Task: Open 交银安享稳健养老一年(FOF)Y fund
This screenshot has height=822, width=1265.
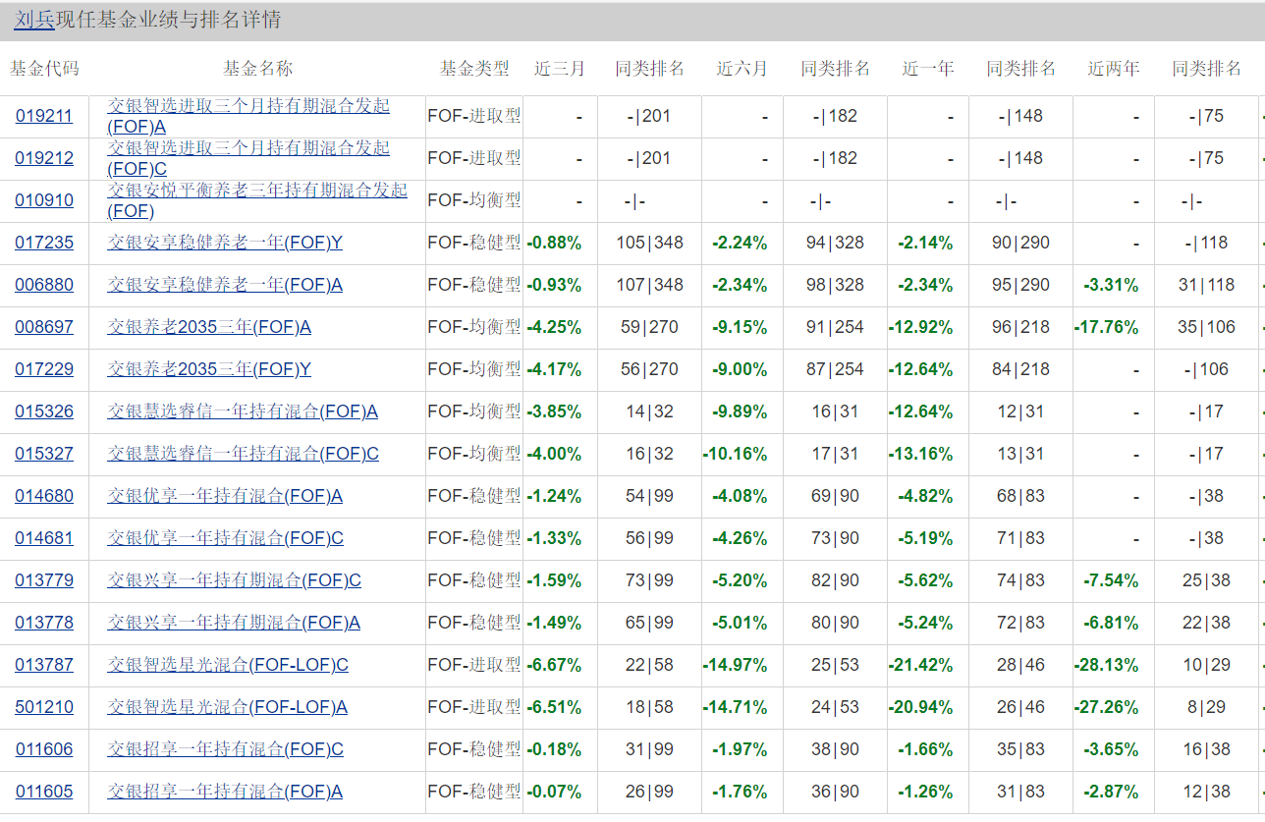Action: (x=225, y=243)
